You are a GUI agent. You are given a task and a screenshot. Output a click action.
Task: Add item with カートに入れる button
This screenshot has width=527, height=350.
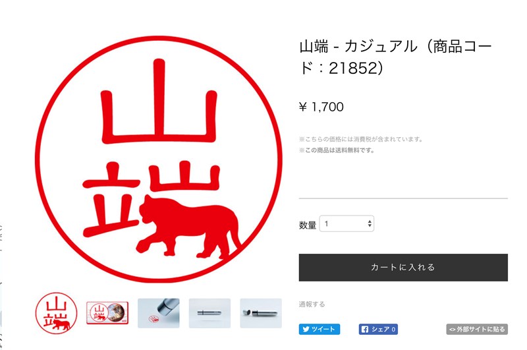(x=403, y=268)
